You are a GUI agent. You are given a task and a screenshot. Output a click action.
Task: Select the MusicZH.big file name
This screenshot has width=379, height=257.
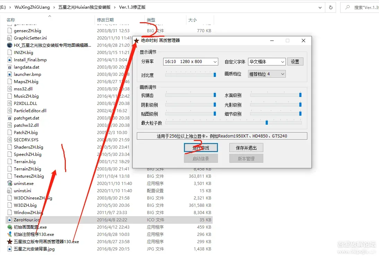(26, 96)
